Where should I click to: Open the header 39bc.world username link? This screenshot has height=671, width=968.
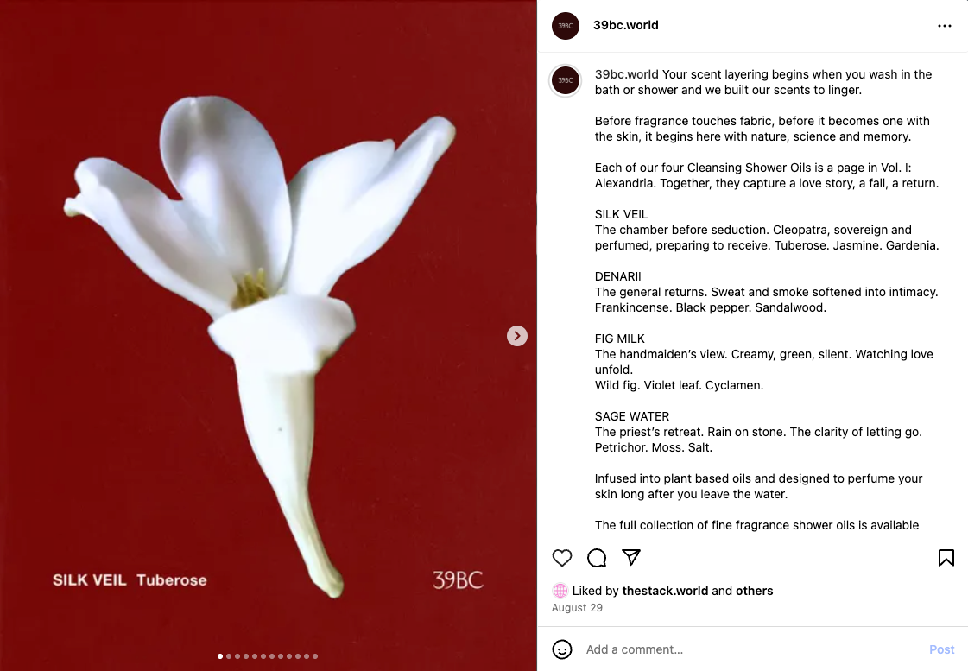click(625, 25)
